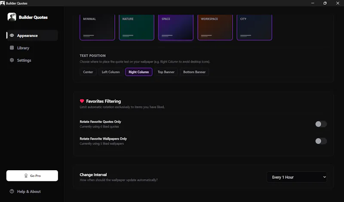
Task: Click 'Currently using 6 liked quotes' text
Action: (x=99, y=126)
